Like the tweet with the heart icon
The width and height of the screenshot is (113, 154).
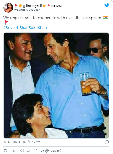click(6, 151)
